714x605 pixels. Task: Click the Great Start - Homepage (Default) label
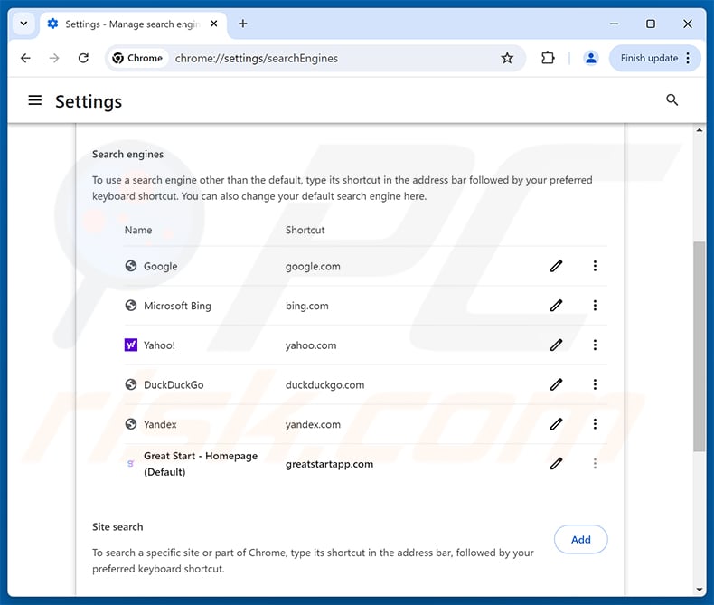tap(201, 464)
